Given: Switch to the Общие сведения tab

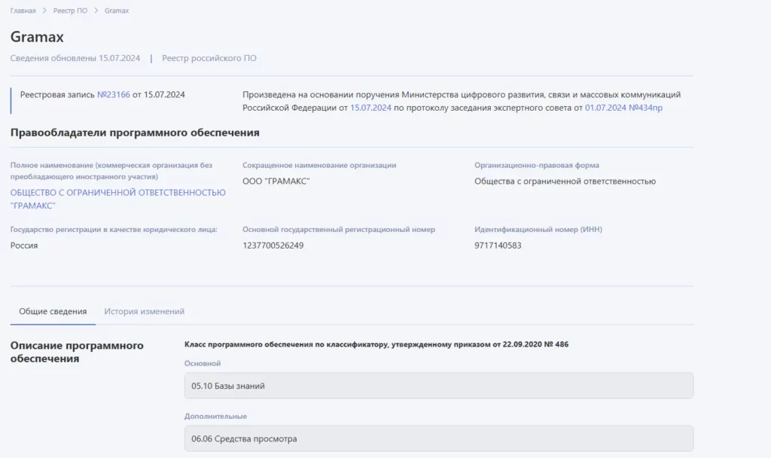Looking at the screenshot, I should 53,311.
